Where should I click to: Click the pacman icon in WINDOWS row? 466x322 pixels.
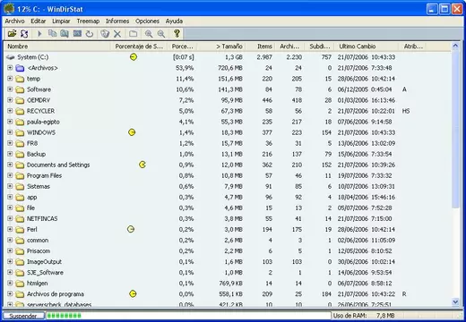click(x=132, y=132)
